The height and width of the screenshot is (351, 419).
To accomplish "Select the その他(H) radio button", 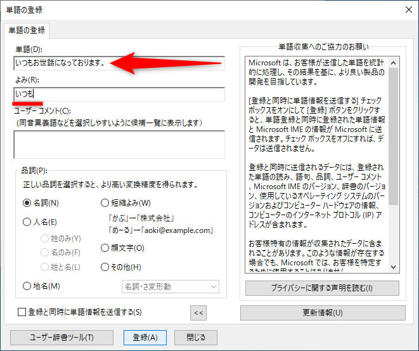I will click(105, 267).
